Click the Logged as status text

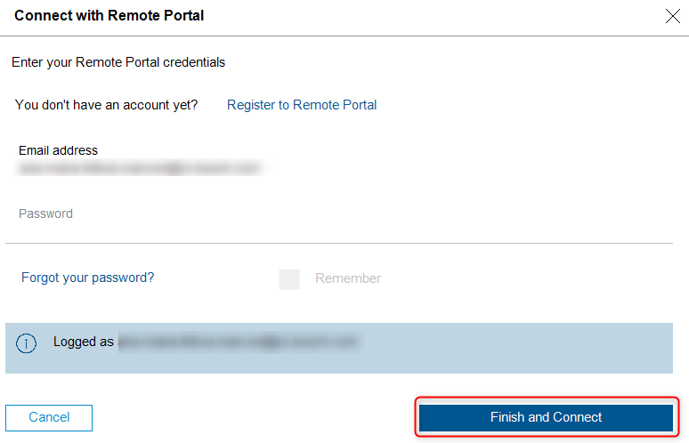point(84,342)
